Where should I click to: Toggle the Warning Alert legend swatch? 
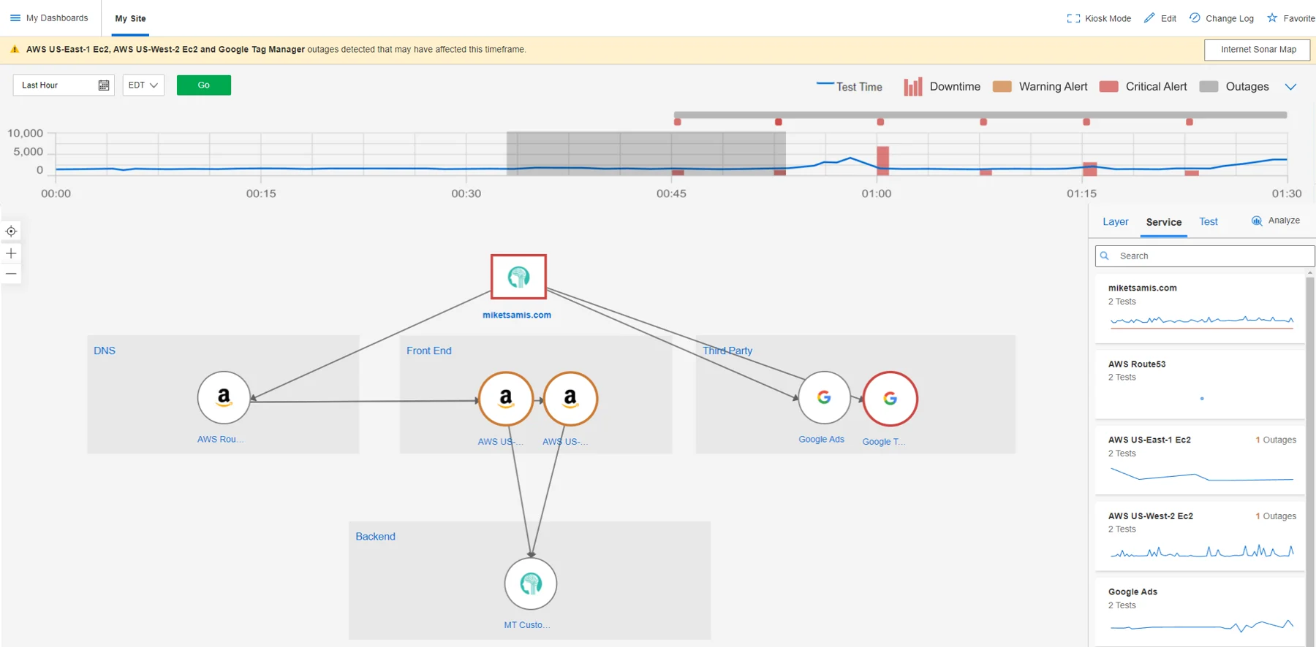coord(1002,86)
